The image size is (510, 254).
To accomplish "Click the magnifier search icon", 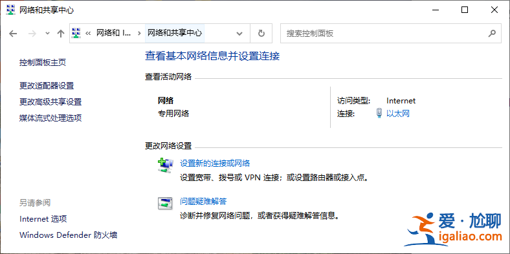I will [x=493, y=33].
